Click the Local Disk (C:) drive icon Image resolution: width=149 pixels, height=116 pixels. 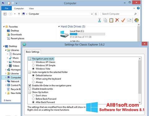[x=64, y=34]
